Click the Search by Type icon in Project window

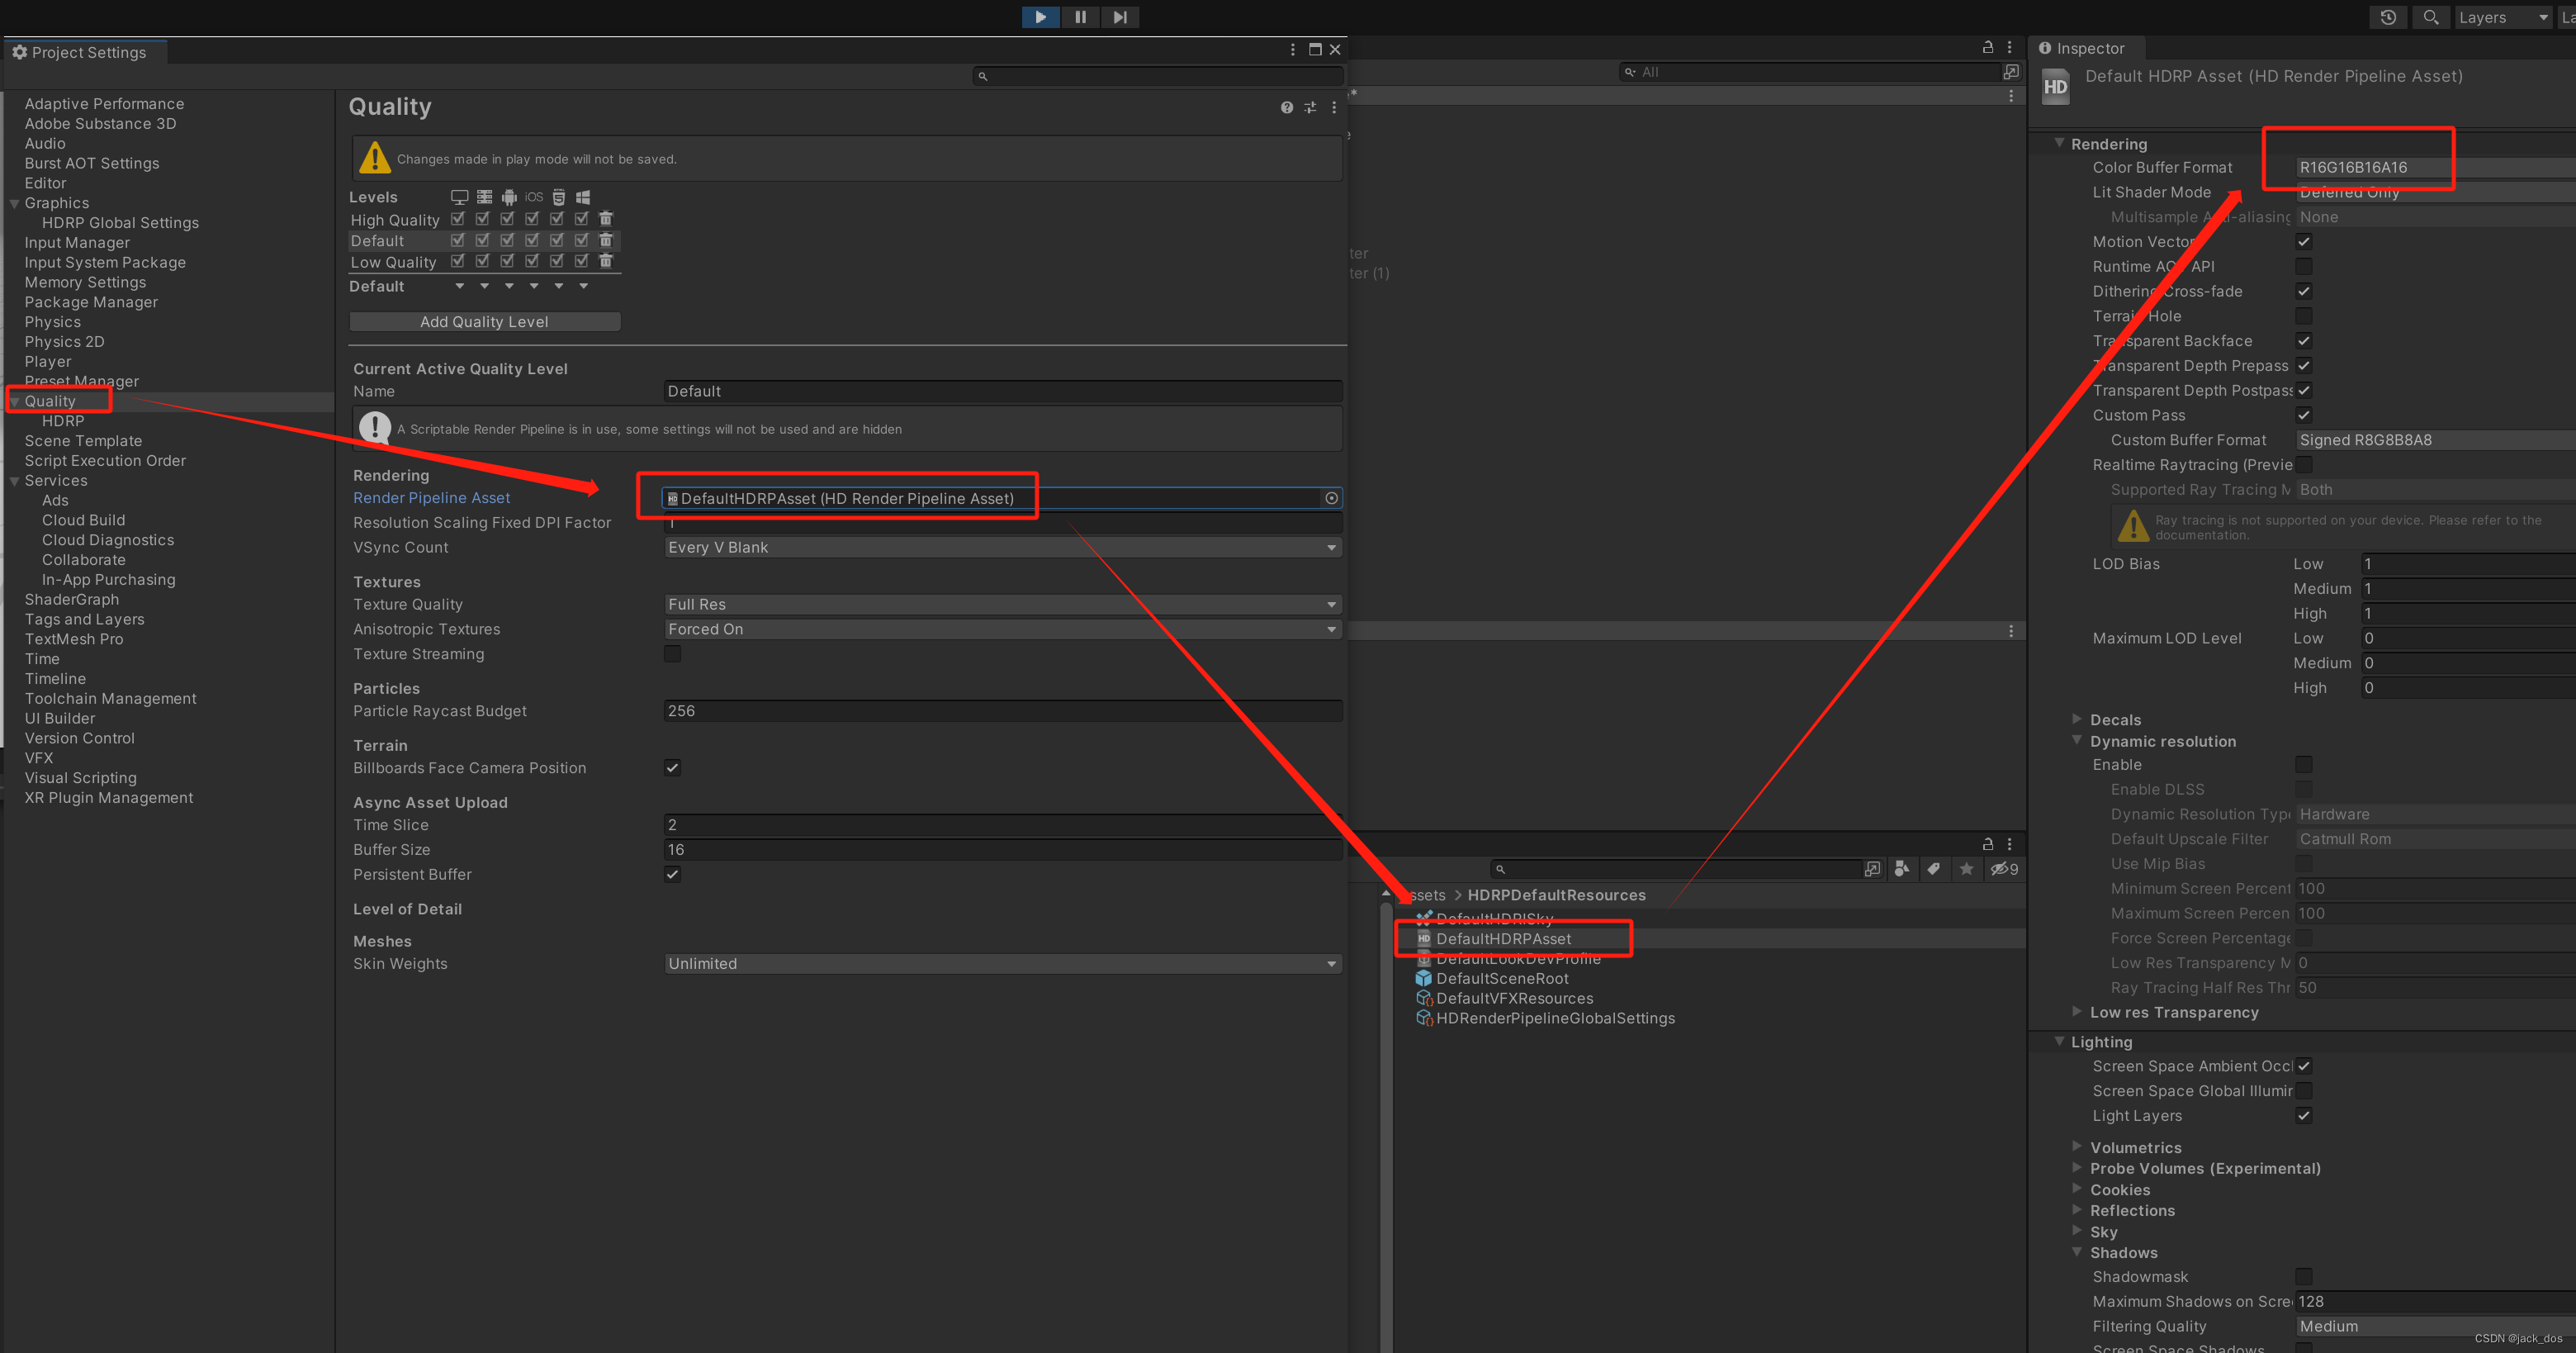click(x=1901, y=869)
